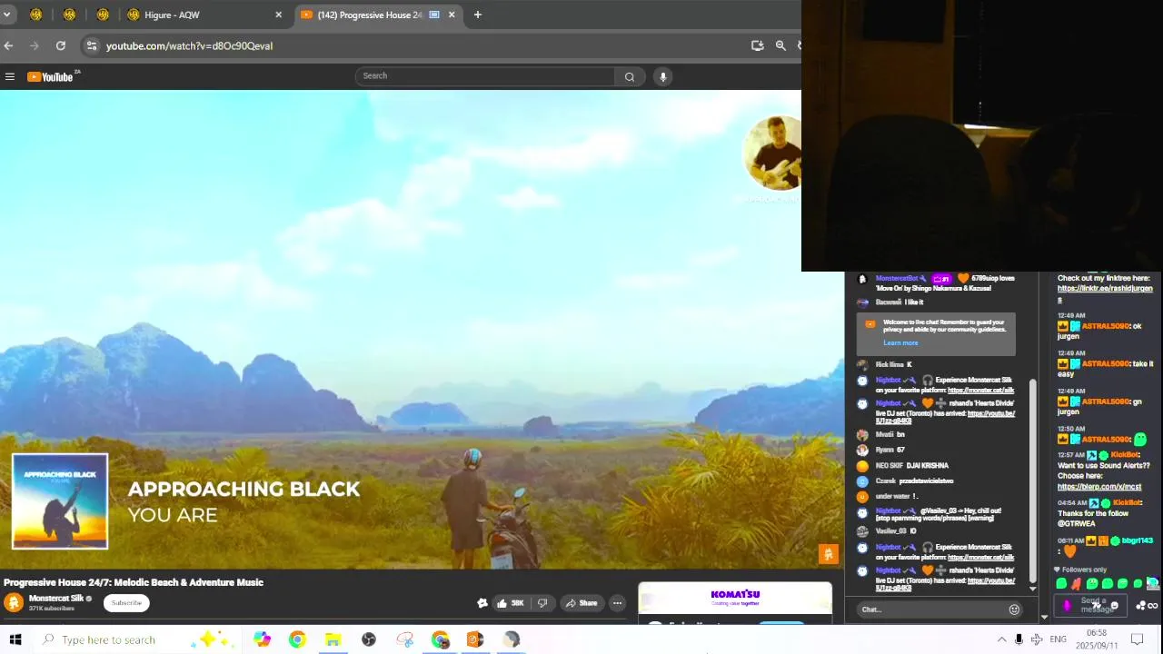Click the YouTube search input field
This screenshot has height=654, width=1163.
pyautogui.click(x=485, y=76)
